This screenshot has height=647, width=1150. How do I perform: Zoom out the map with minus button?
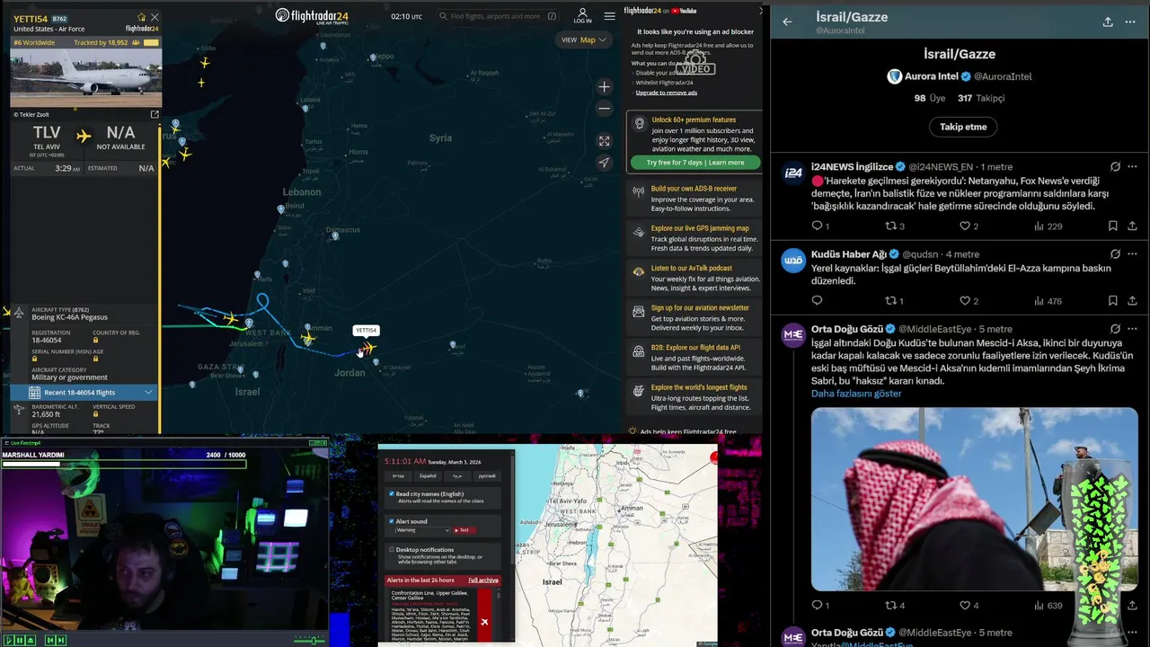[605, 109]
